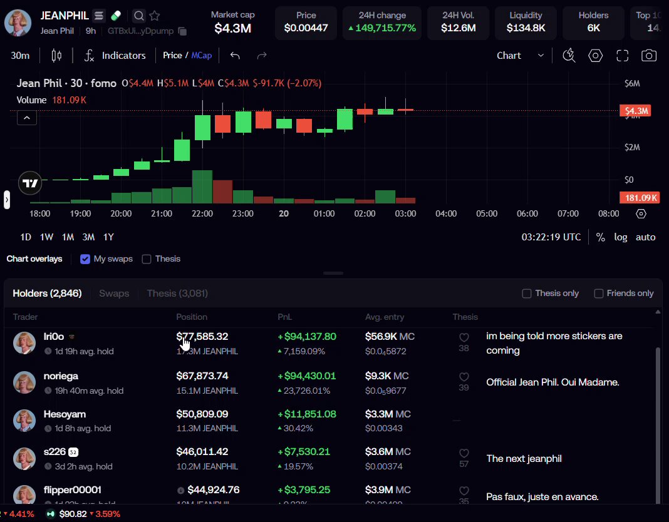Take a chart snapshot with camera icon
The image size is (669, 522).
649,56
